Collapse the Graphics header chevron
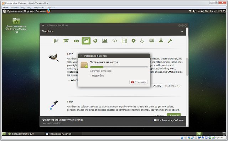 (182, 32)
